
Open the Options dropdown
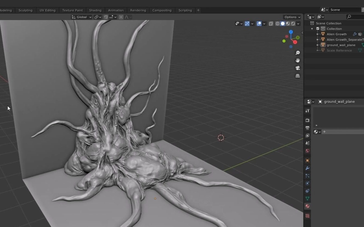point(292,17)
